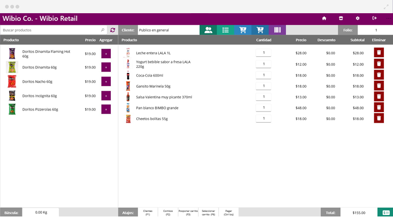Edit quantity for Coca-Cola 600ml
The image size is (393, 218).
click(x=263, y=75)
